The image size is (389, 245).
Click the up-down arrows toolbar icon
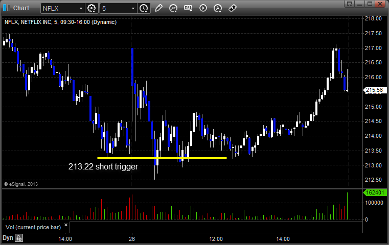[x=233, y=8]
